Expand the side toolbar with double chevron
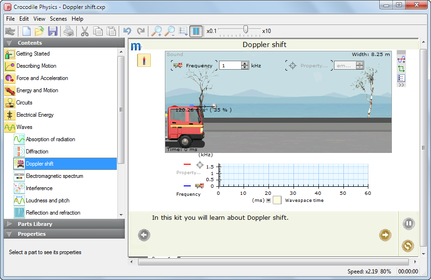This screenshot has width=431, height=280. (401, 85)
